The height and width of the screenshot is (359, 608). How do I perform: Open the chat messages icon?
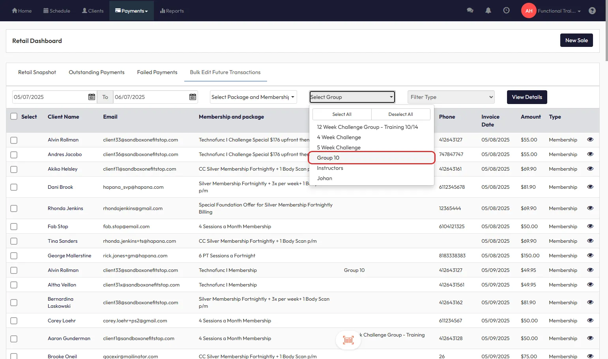470,11
